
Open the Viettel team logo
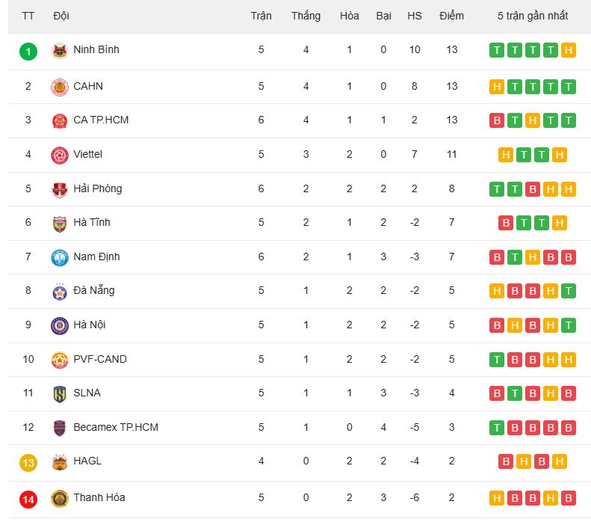(60, 155)
